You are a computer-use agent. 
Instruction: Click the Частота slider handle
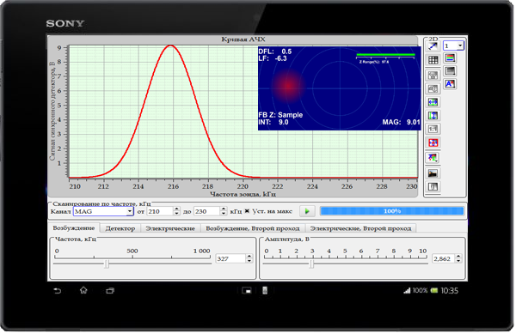pos(107,263)
